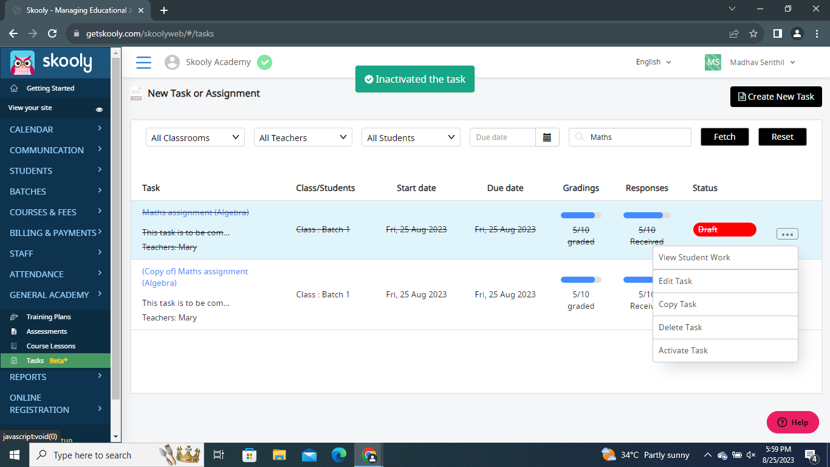The image size is (830, 467).
Task: Click the red Draft status badge
Action: click(x=725, y=229)
